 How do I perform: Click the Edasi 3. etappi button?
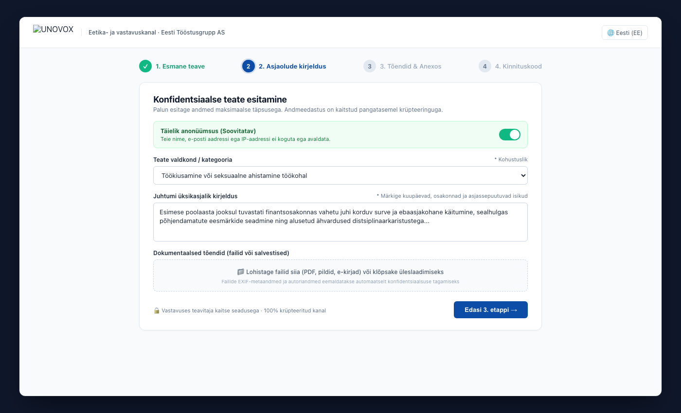pos(491,310)
